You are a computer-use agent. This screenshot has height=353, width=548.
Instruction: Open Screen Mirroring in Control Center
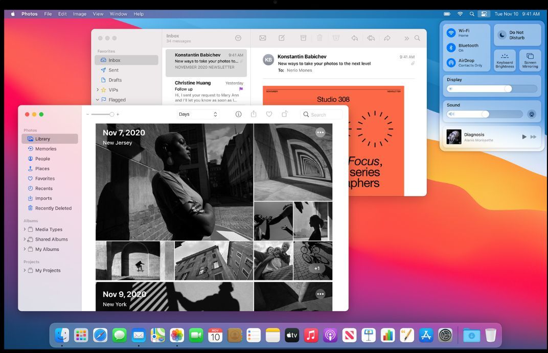pyautogui.click(x=530, y=60)
